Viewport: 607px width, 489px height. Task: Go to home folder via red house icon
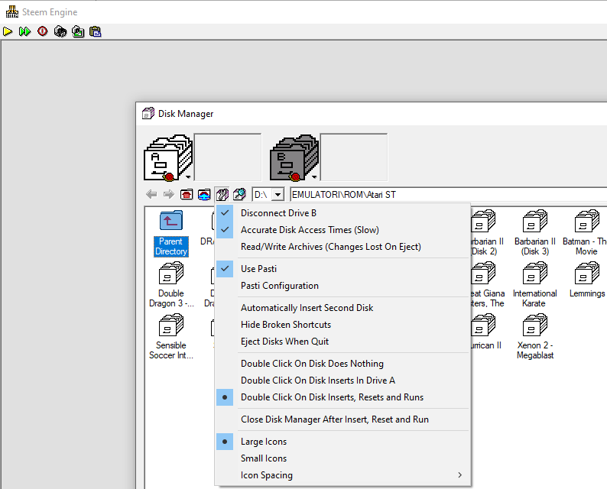pos(187,194)
